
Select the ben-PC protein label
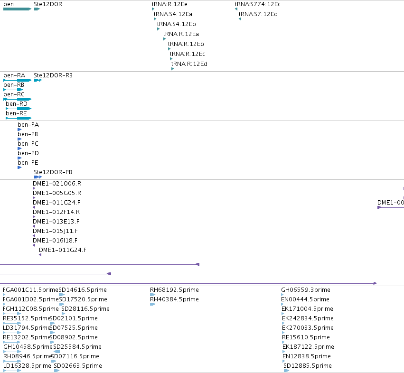coord(28,144)
